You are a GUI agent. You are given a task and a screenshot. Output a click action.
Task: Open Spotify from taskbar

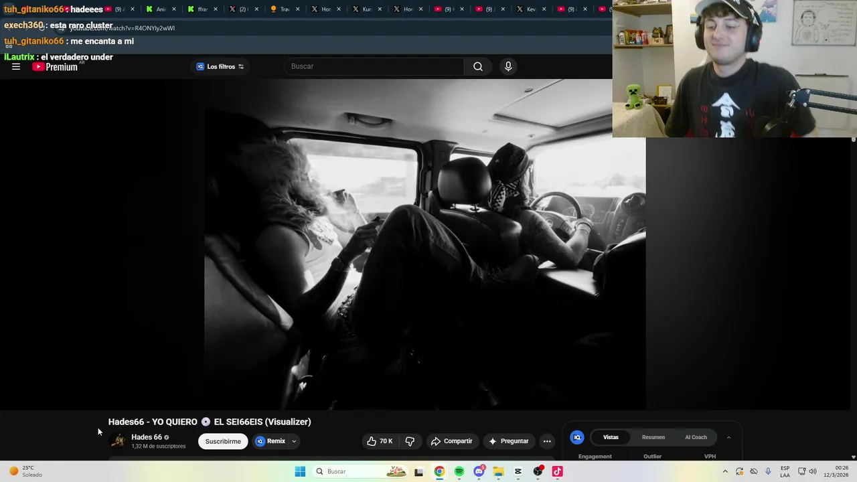(x=459, y=471)
